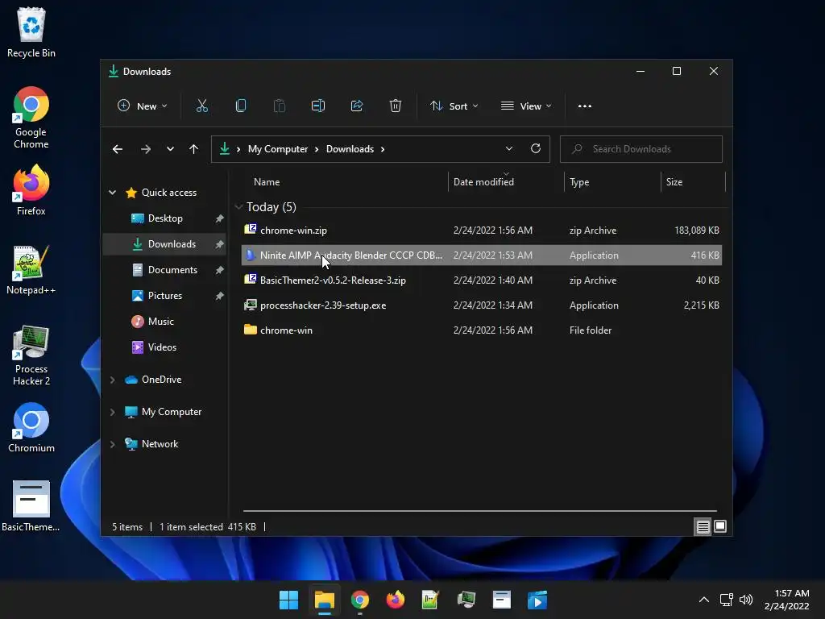
Task: Switch to large thumbnails view icon
Action: pos(720,526)
